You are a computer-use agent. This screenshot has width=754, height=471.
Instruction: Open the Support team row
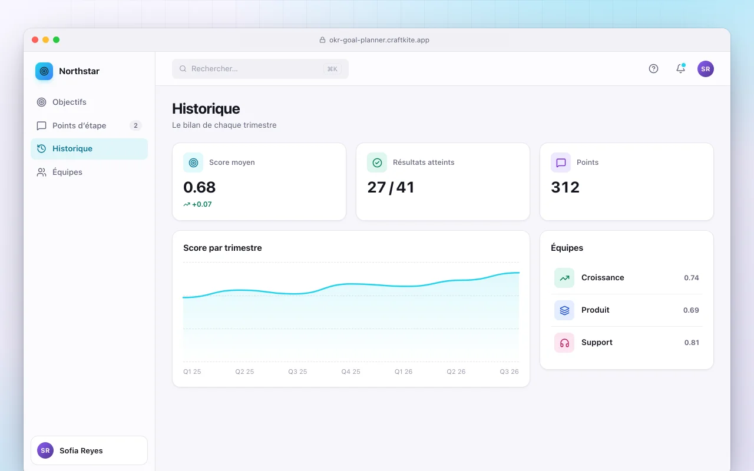click(x=627, y=343)
